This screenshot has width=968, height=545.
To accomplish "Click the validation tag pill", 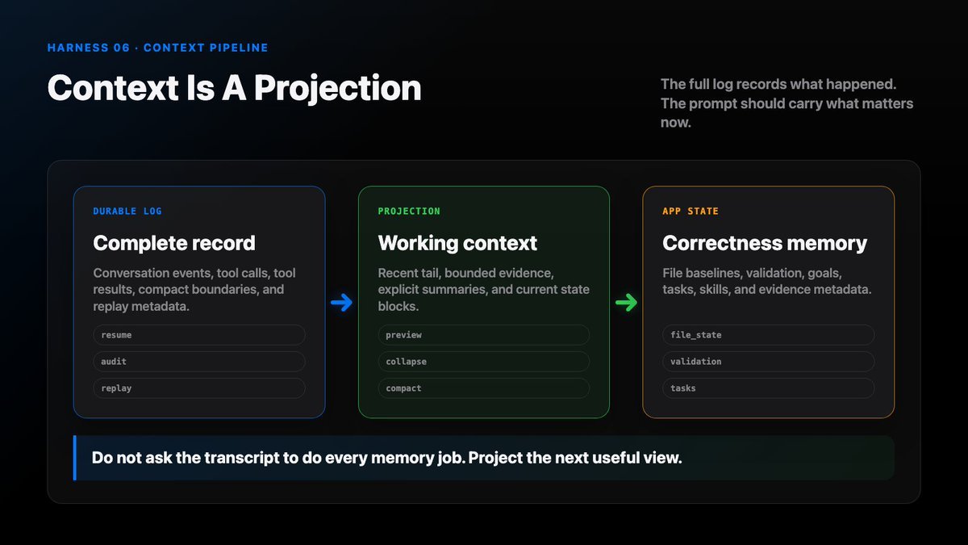I will [x=769, y=362].
